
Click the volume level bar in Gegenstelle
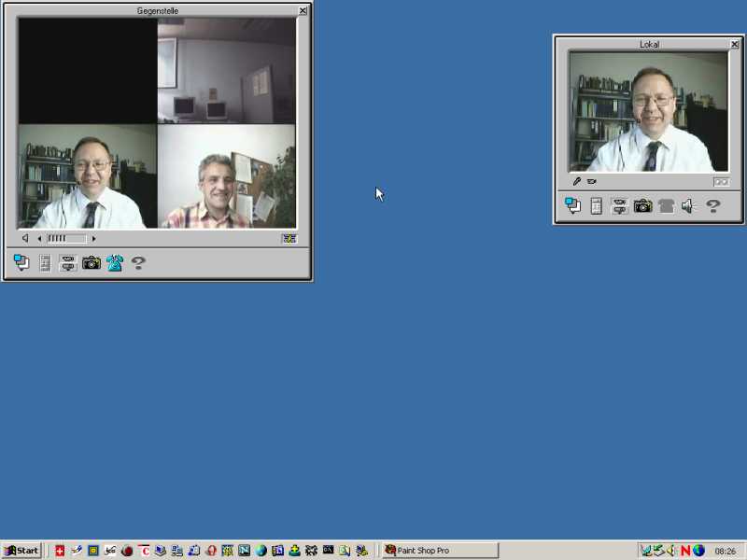coord(66,238)
